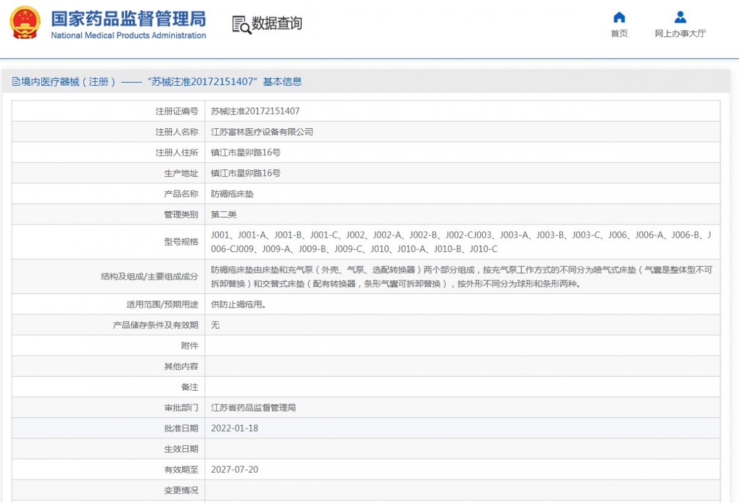Click the 生产地址 row label

[x=181, y=173]
